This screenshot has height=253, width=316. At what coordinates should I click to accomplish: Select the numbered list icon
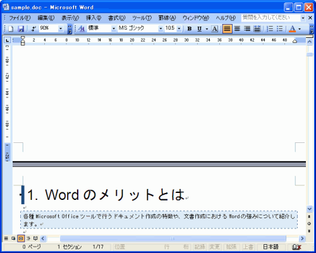(x=270, y=28)
